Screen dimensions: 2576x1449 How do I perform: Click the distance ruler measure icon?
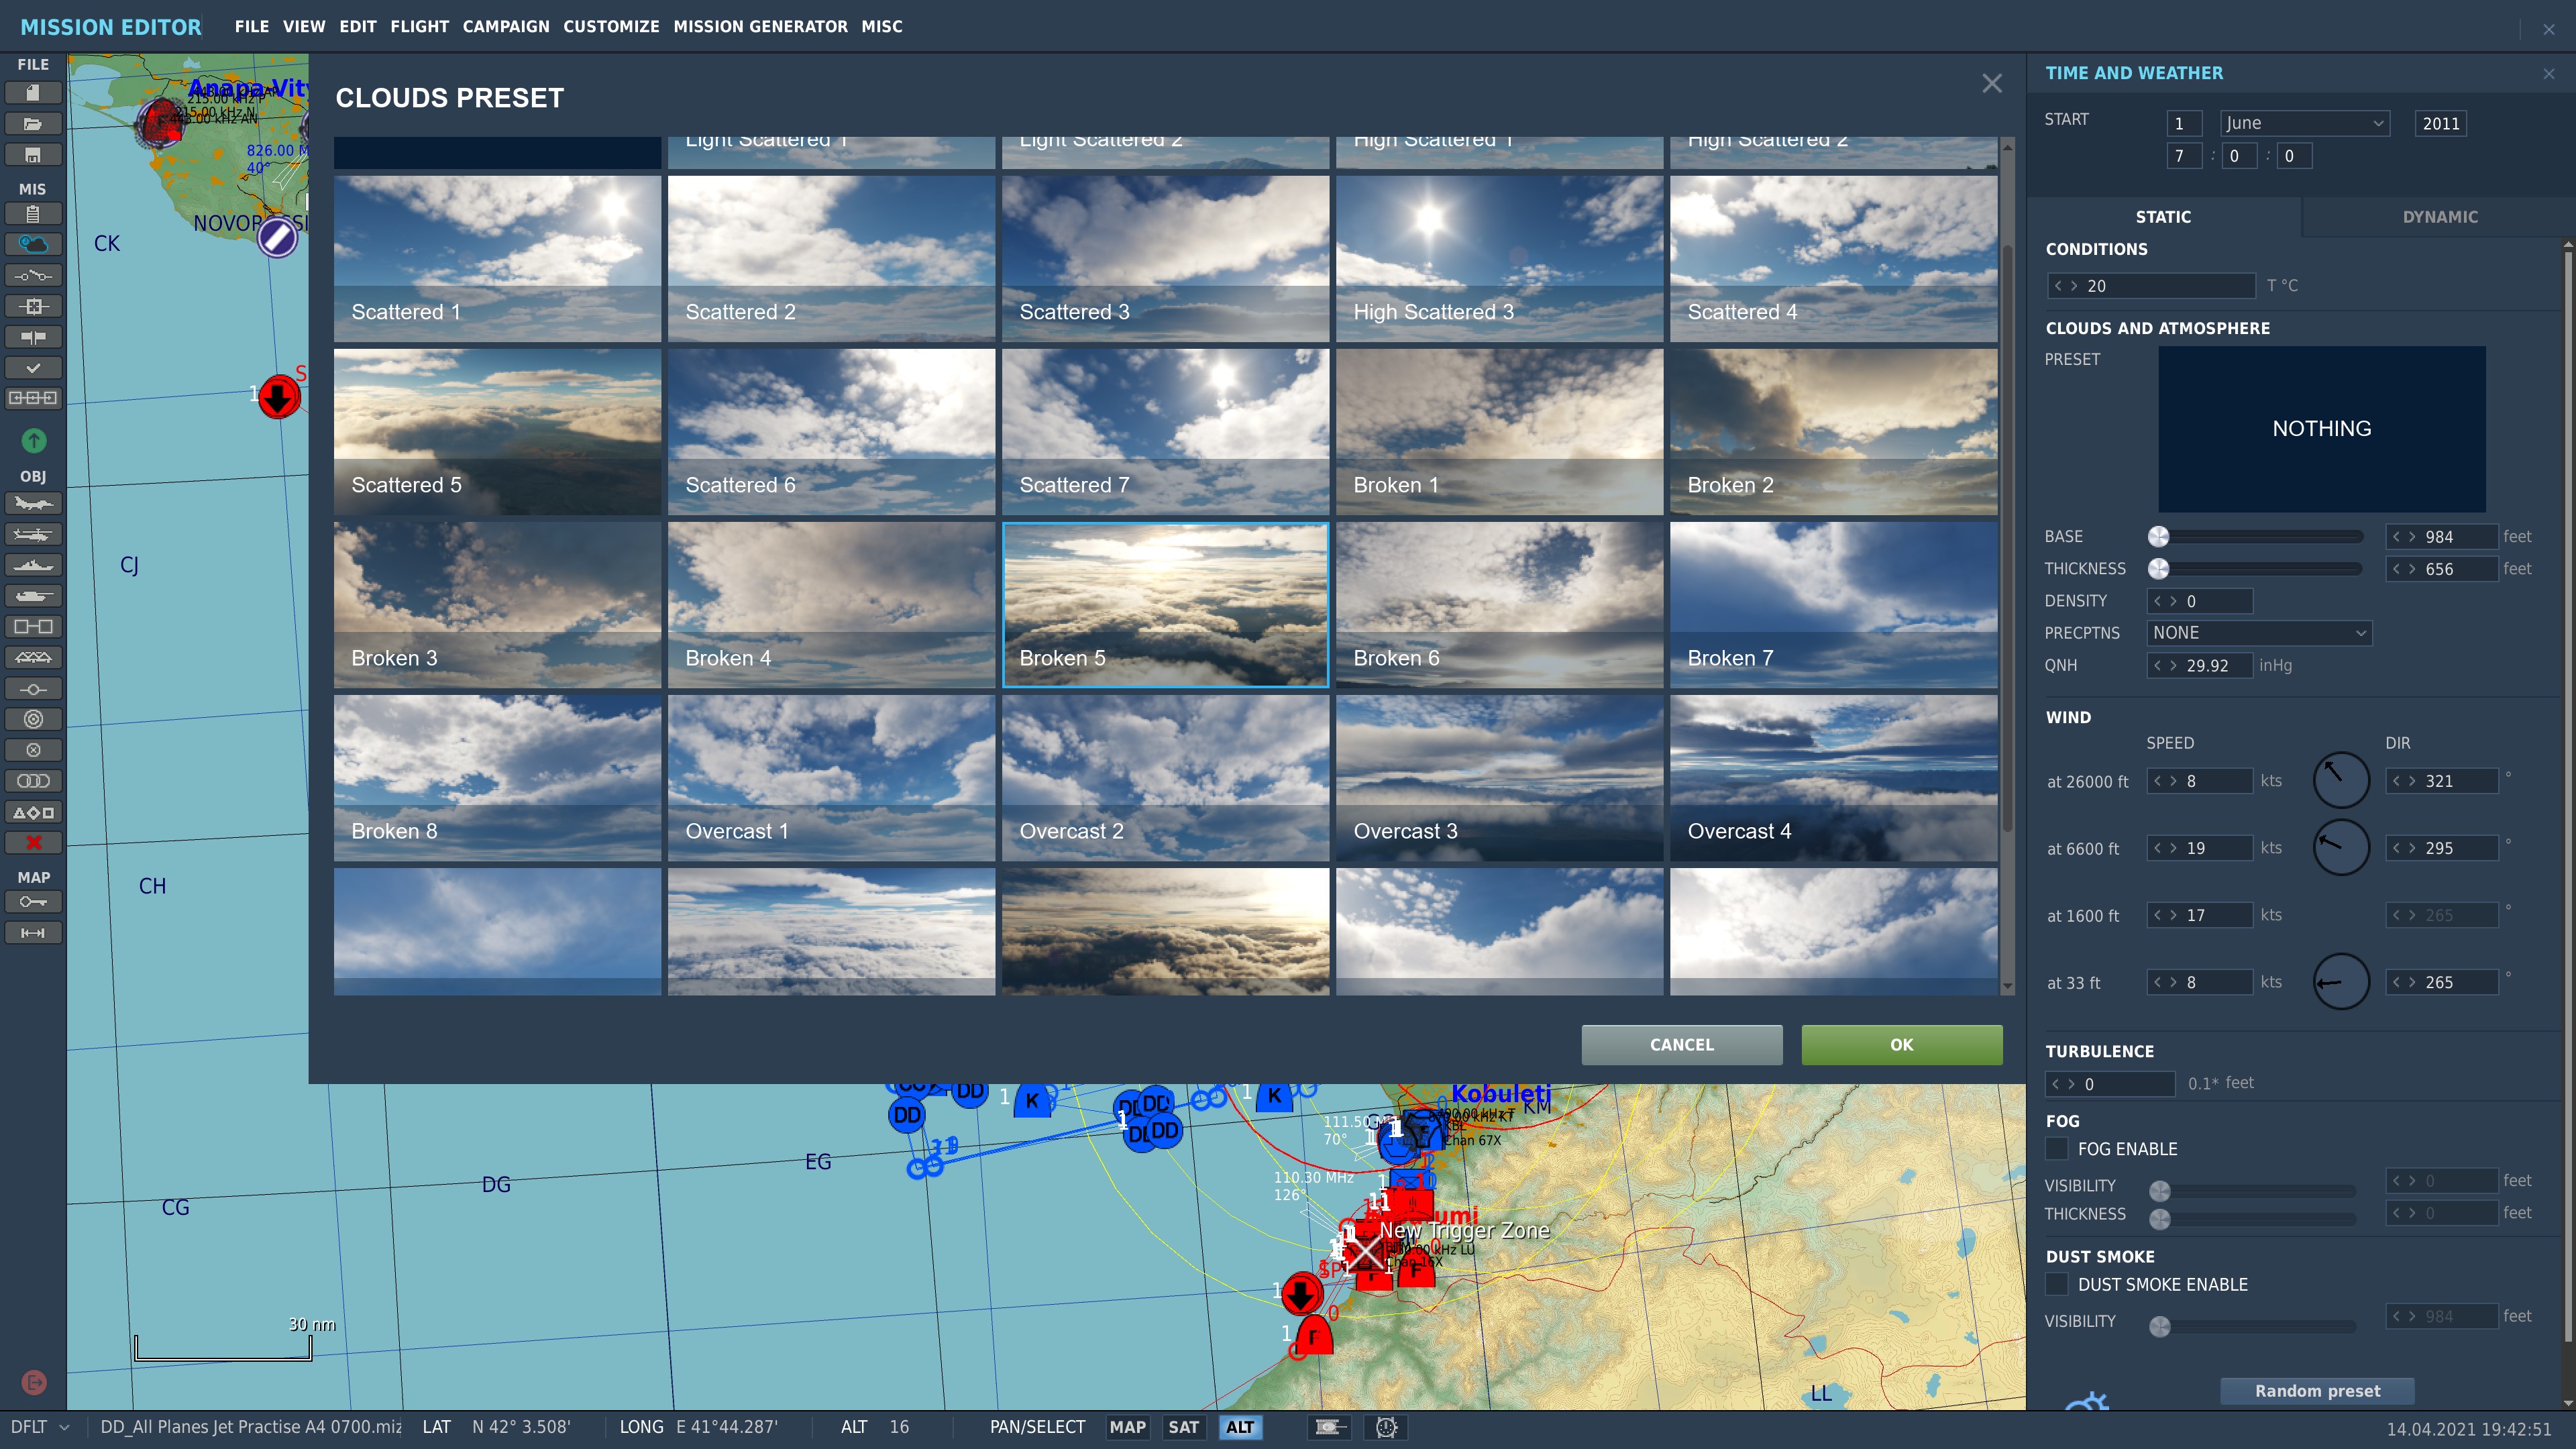pyautogui.click(x=33, y=933)
